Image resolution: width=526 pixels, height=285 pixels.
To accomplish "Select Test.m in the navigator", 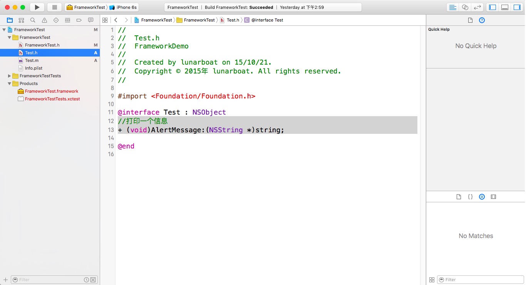I will [50, 60].
